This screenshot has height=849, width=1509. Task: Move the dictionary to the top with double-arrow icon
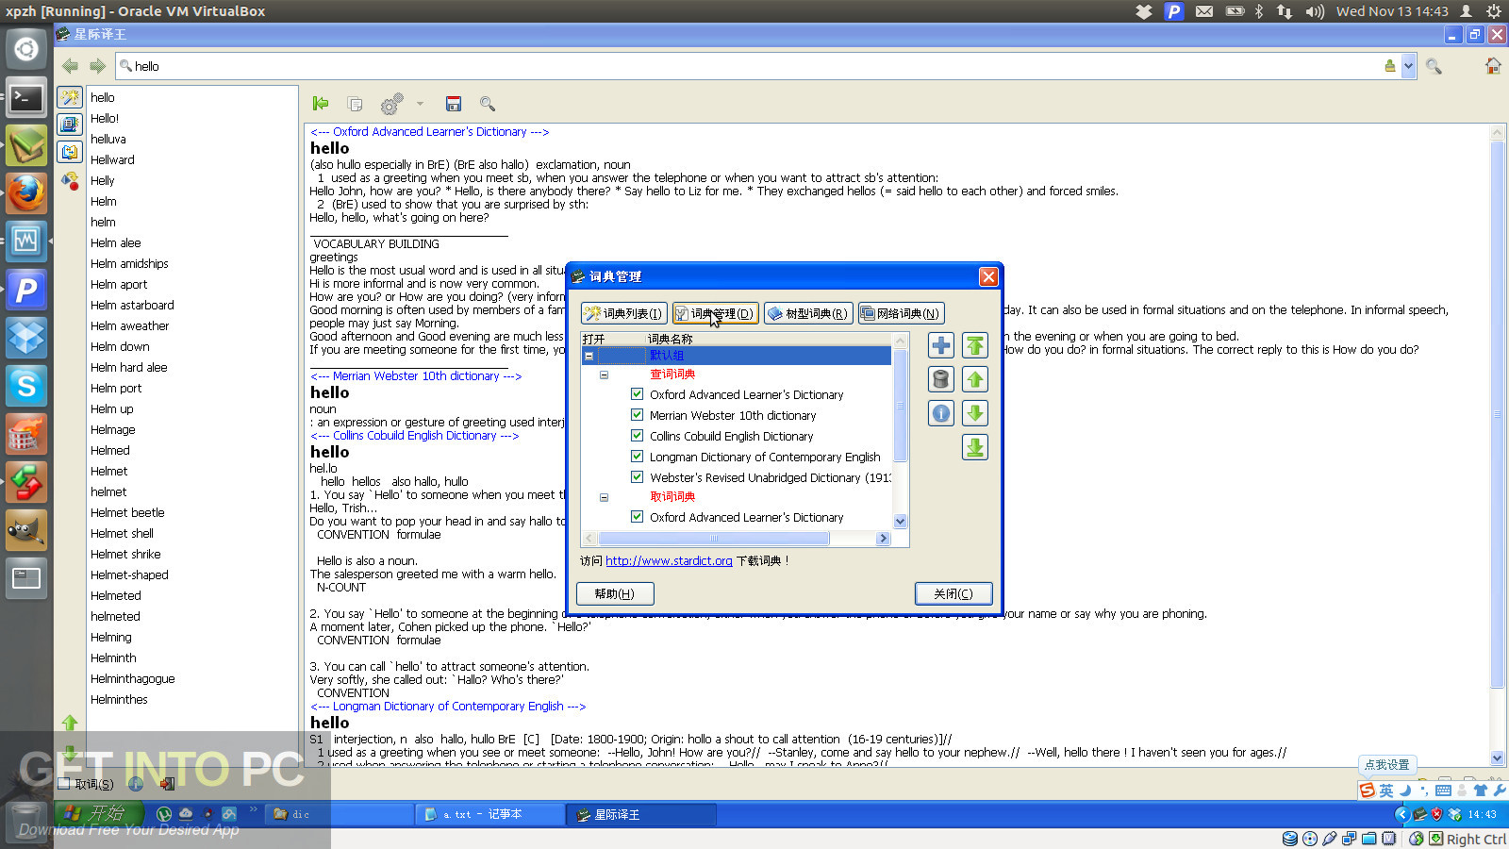975,345
